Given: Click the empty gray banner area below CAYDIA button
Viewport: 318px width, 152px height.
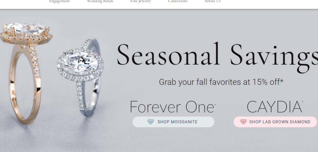Looking at the screenshot, I should [x=275, y=140].
